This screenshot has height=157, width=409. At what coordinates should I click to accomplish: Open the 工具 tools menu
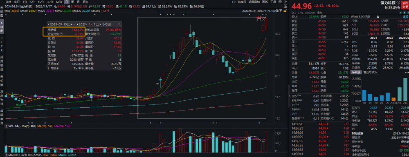pyautogui.click(x=273, y=2)
